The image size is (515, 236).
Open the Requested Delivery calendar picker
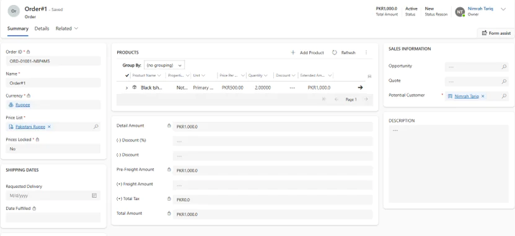click(x=94, y=195)
